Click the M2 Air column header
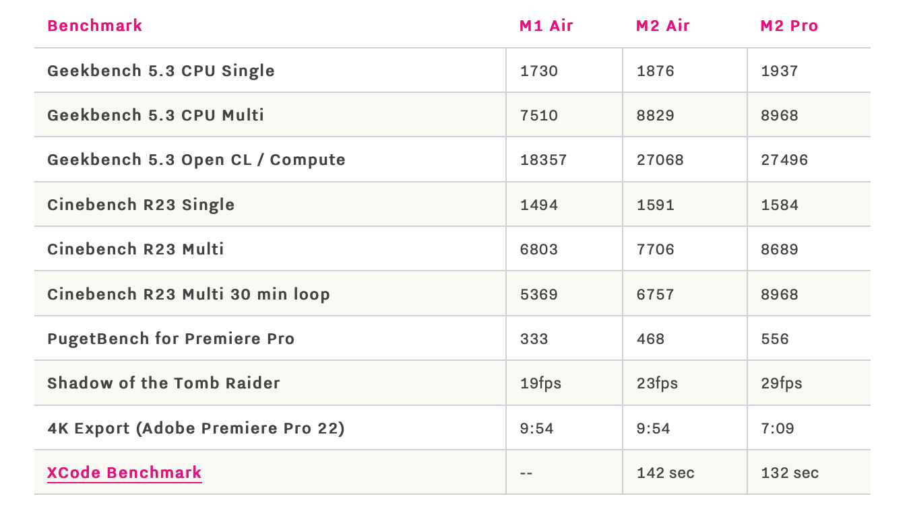Viewport: 907px width, 517px height. coord(663,26)
